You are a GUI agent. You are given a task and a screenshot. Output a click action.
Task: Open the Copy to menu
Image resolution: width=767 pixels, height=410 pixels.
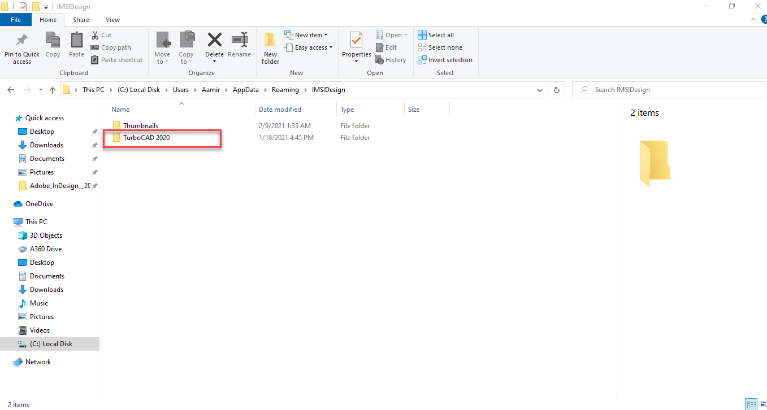187,47
